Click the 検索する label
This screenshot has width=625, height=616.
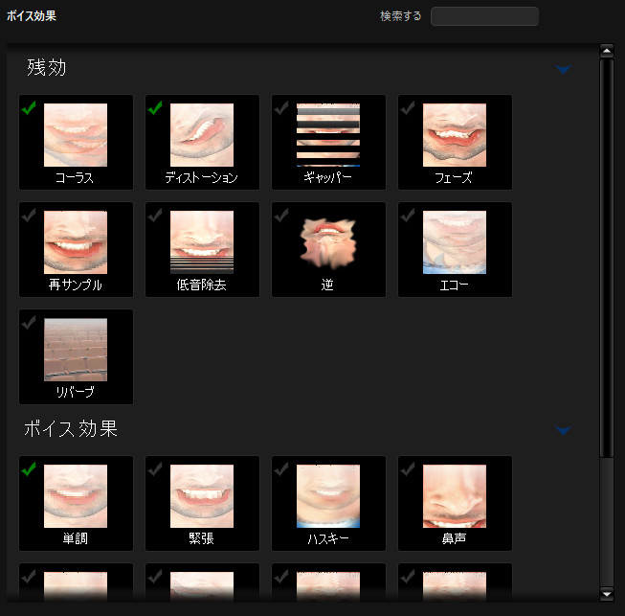401,16
